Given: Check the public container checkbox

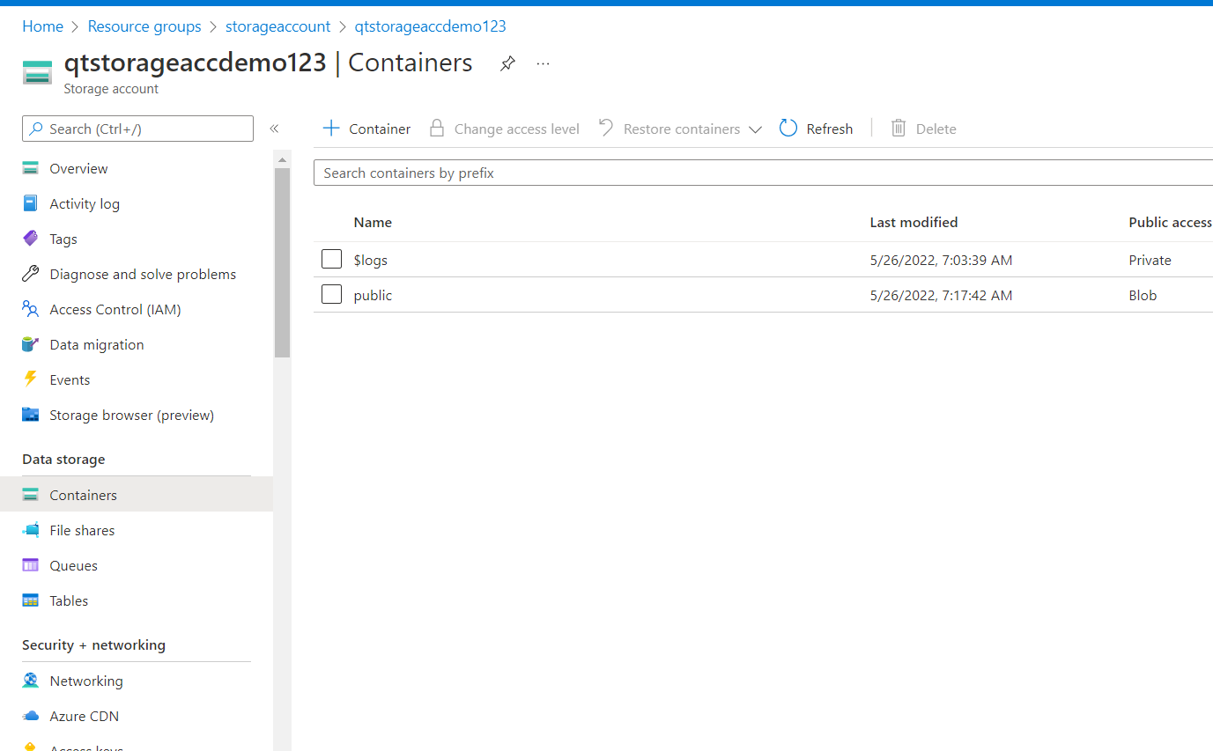Looking at the screenshot, I should coord(331,294).
